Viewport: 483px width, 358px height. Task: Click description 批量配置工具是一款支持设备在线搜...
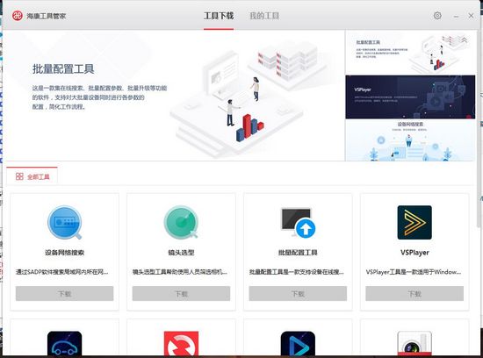coord(296,272)
